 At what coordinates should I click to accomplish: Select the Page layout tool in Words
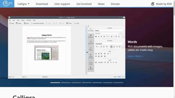(91, 42)
